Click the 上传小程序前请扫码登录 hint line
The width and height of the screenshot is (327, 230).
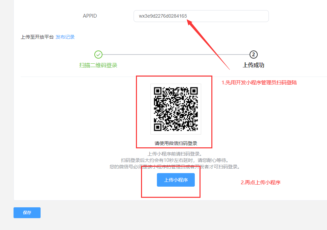coord(175,154)
